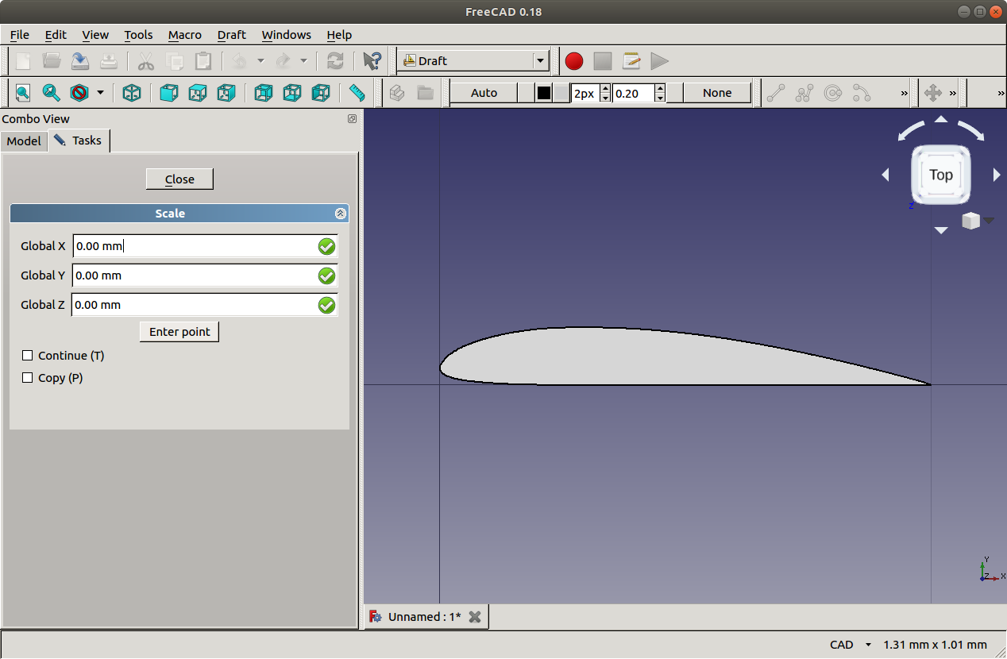Open the navigation cube mini menu arrow
Viewport: 1007px width, 659px height.
[989, 221]
